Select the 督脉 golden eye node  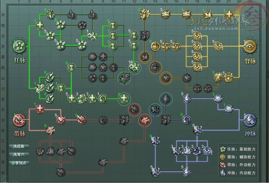(x=250, y=47)
